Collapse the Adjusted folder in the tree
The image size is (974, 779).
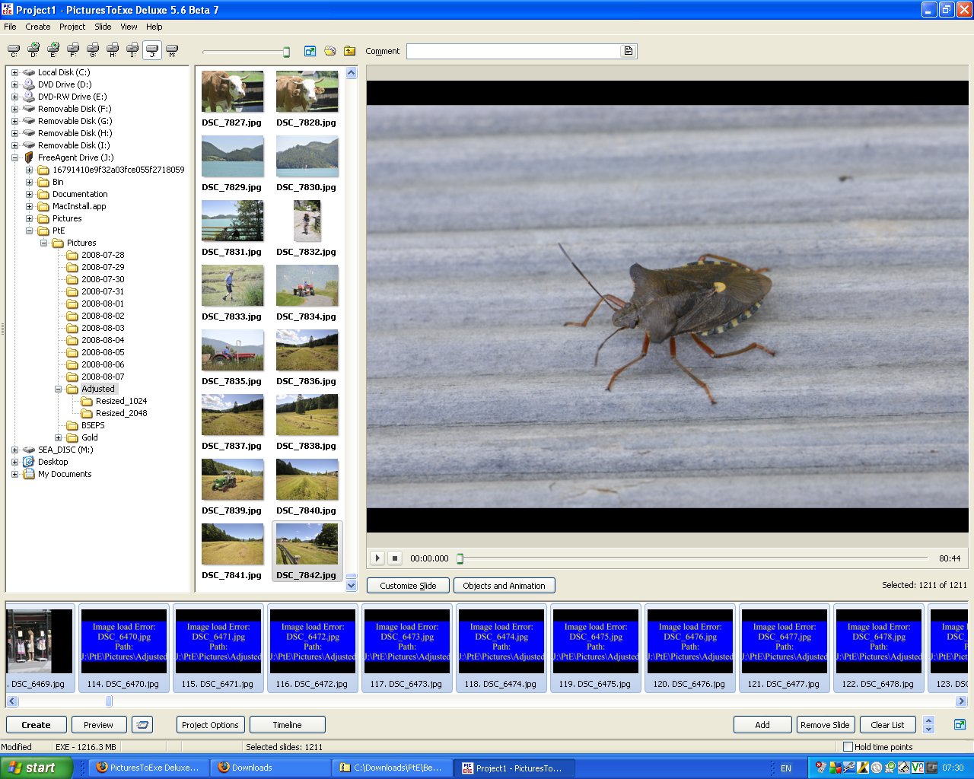point(58,389)
